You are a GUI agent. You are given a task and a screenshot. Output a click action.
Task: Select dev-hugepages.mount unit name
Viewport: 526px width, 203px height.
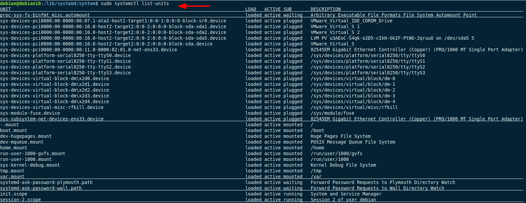[26, 136]
